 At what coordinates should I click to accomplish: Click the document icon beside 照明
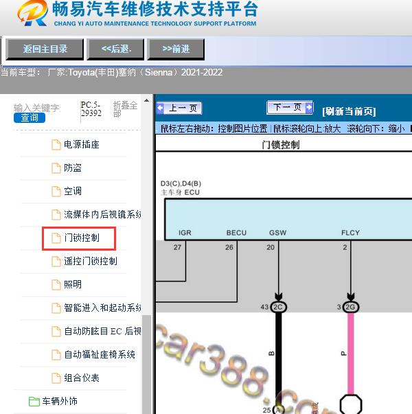(x=56, y=284)
